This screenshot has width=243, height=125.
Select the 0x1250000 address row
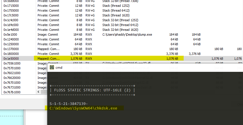pos(11,44)
